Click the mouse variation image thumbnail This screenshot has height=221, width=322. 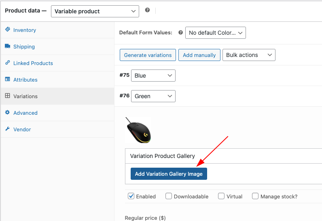(138, 130)
